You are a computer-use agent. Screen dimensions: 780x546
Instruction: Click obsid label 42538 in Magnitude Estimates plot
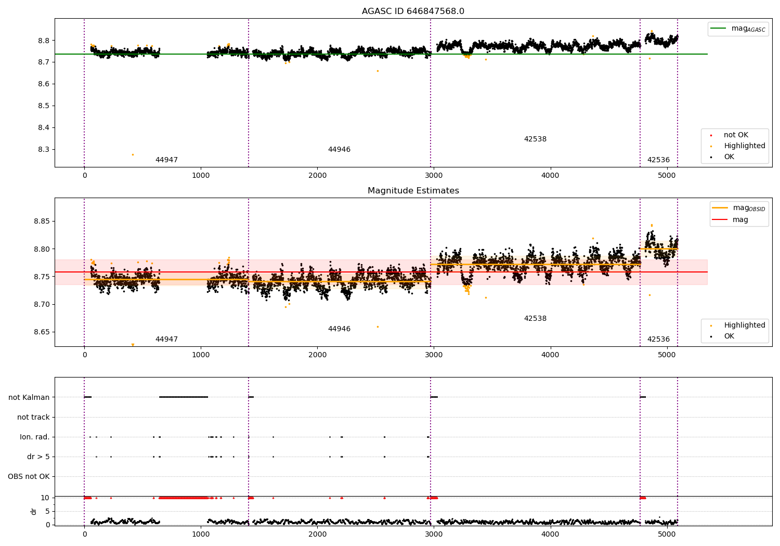[535, 319]
